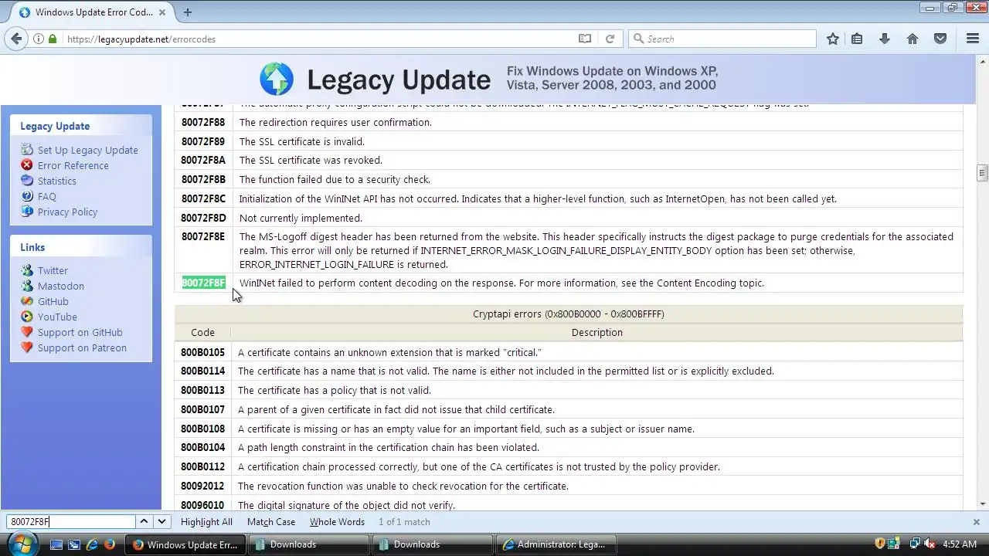Open Support on GitHub link

(x=80, y=332)
